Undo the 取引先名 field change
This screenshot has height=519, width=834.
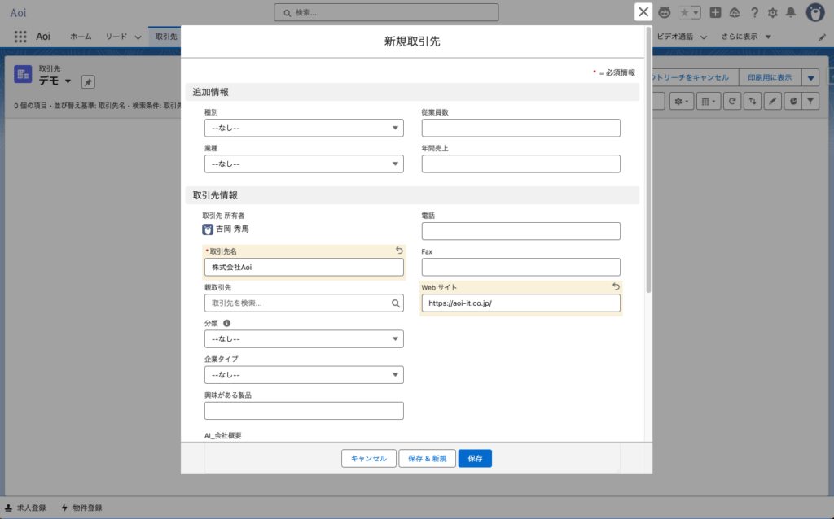(399, 251)
